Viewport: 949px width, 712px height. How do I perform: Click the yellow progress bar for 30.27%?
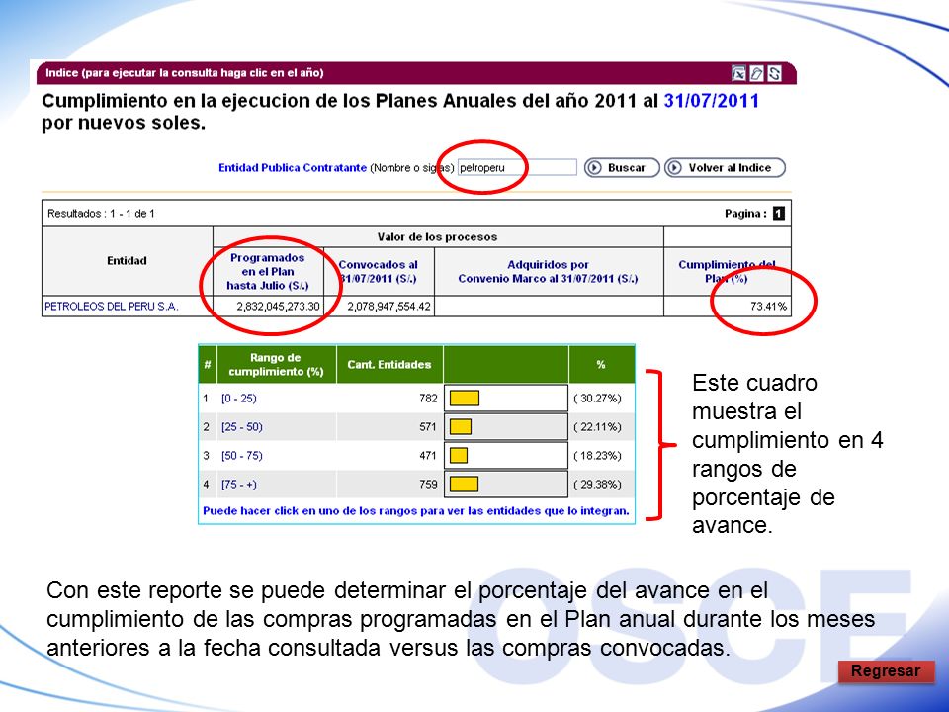pyautogui.click(x=465, y=399)
